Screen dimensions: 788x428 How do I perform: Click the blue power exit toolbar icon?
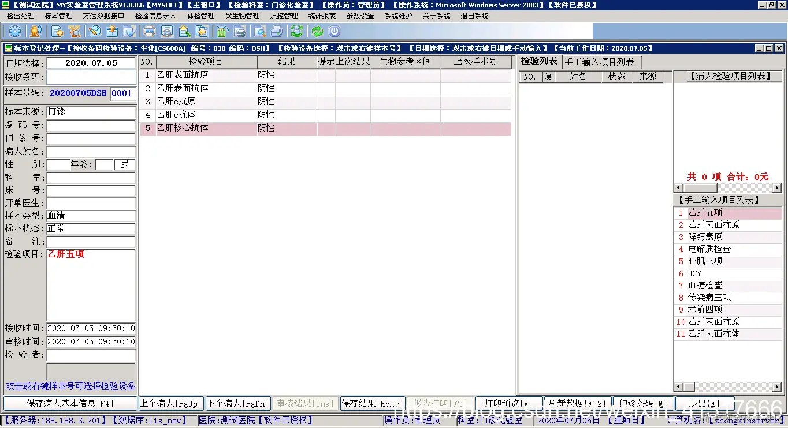[x=334, y=31]
